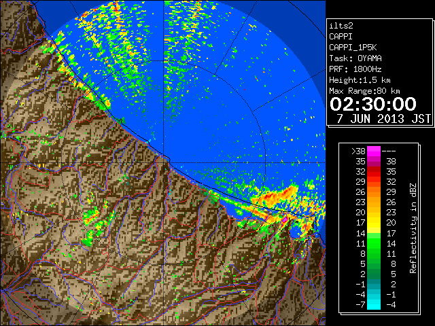The height and width of the screenshot is (326, 435).
Task: Click the cyan -7 dBZ color swatch
Action: [x=374, y=304]
